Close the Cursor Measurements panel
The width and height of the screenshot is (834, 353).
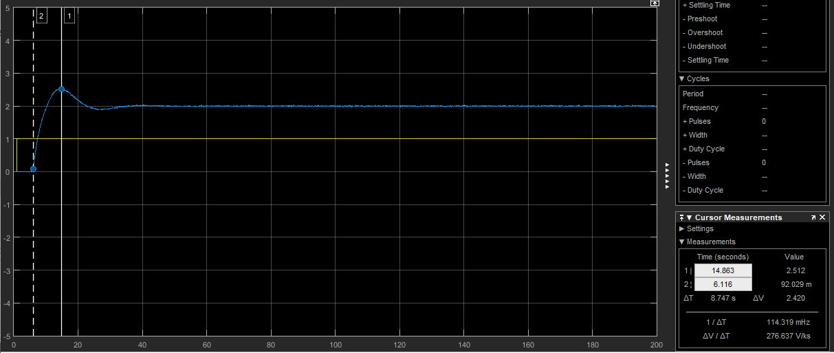pyautogui.click(x=822, y=217)
